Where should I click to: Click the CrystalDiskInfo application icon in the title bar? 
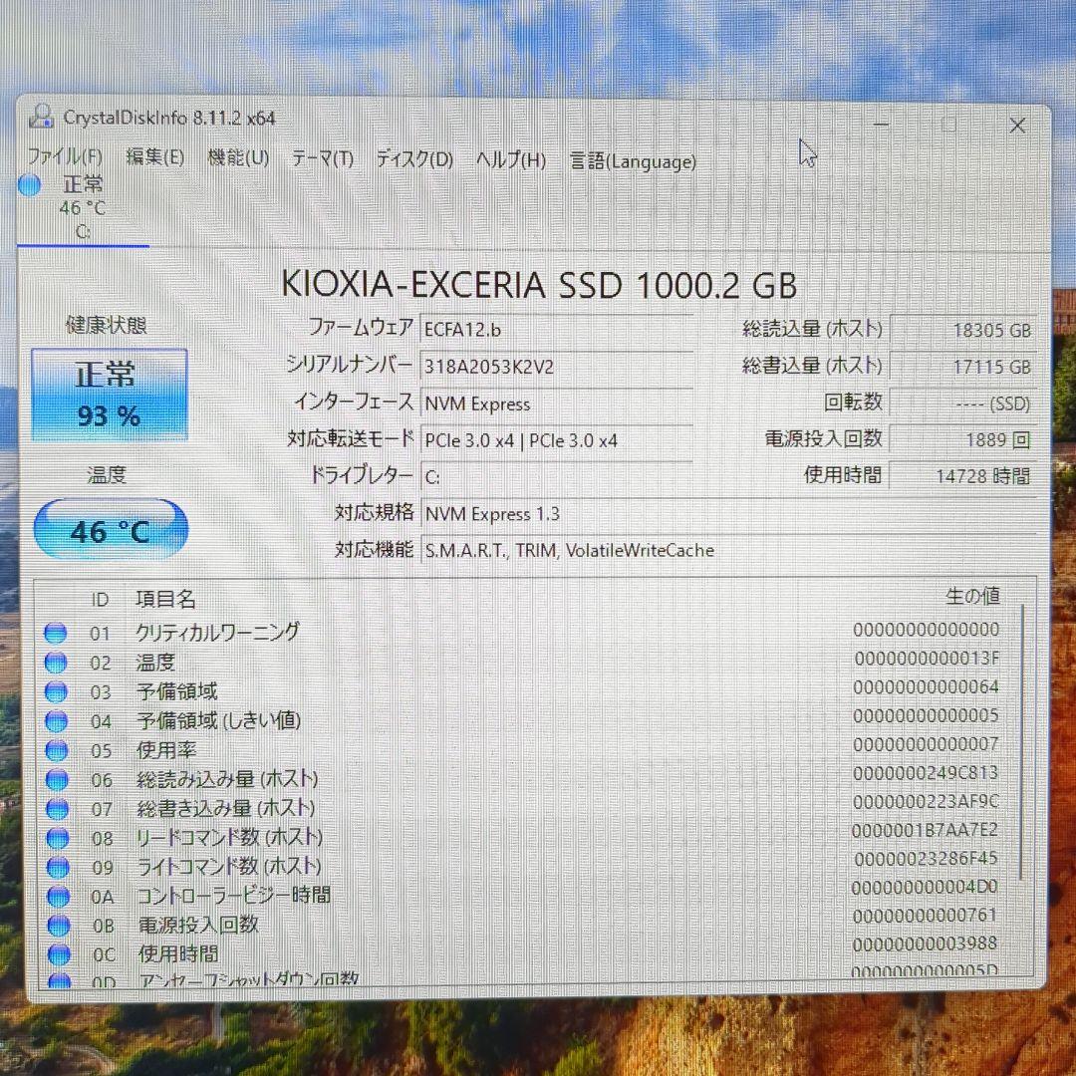pyautogui.click(x=41, y=118)
